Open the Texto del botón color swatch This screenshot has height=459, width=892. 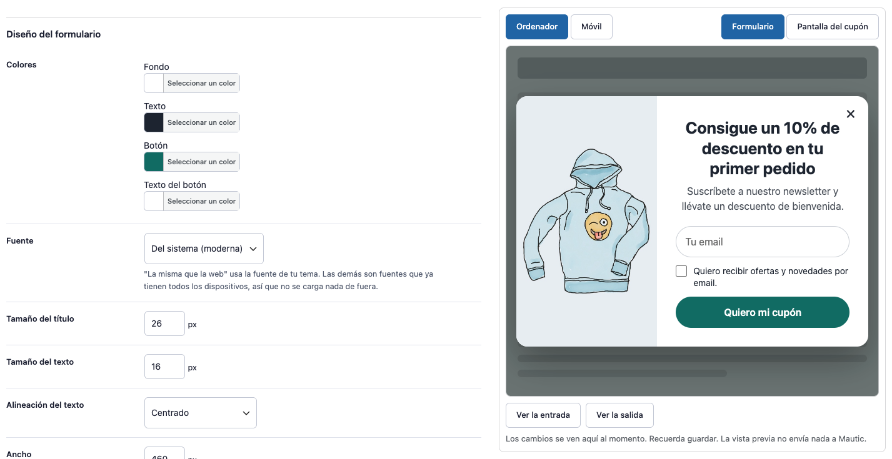point(154,201)
